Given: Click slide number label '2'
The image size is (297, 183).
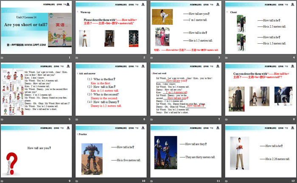Looking at the screenshot, I should pos(144,57).
